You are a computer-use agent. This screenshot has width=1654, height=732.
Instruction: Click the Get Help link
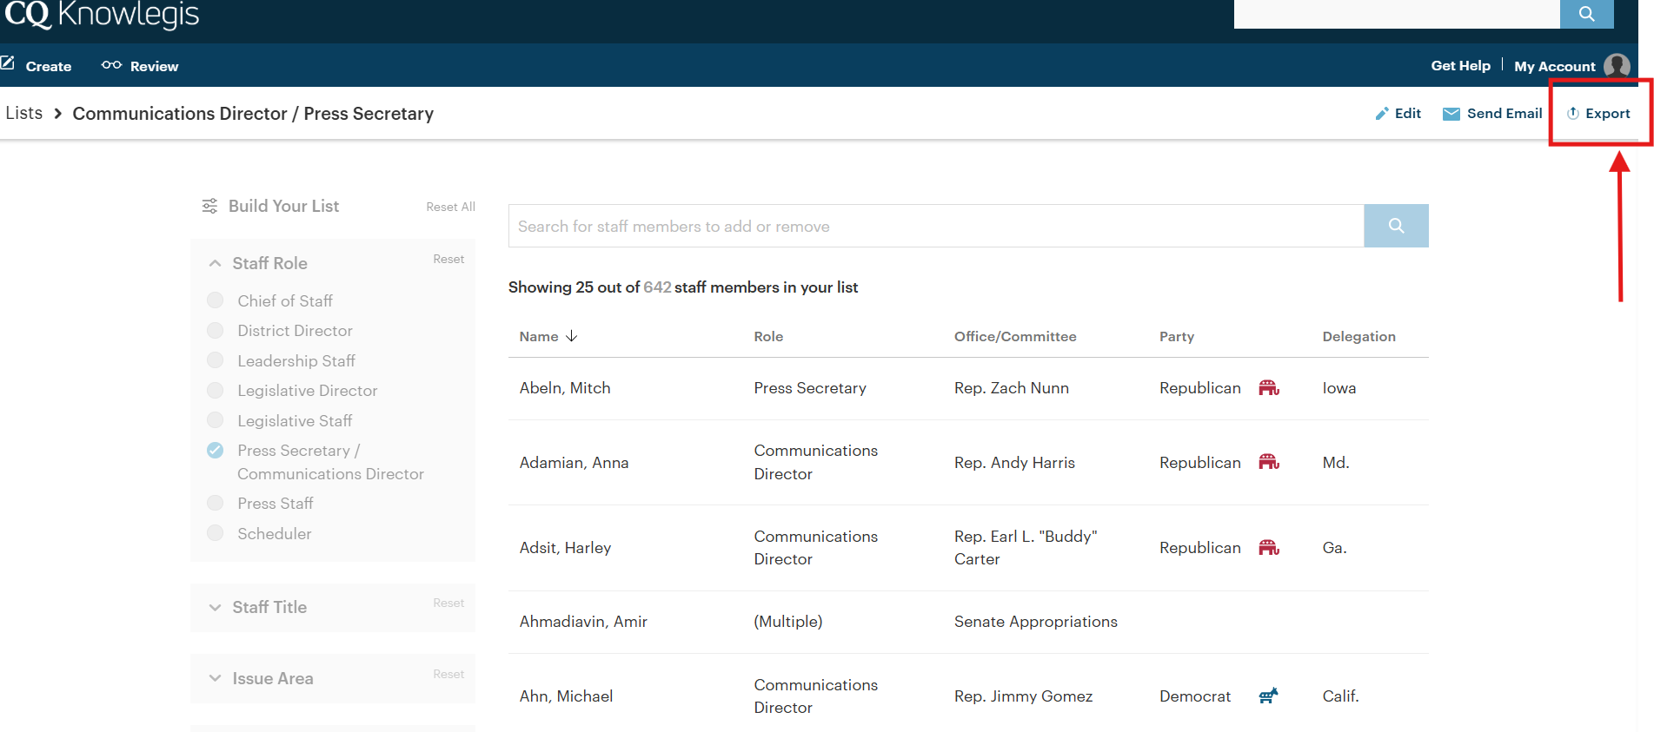coord(1460,66)
